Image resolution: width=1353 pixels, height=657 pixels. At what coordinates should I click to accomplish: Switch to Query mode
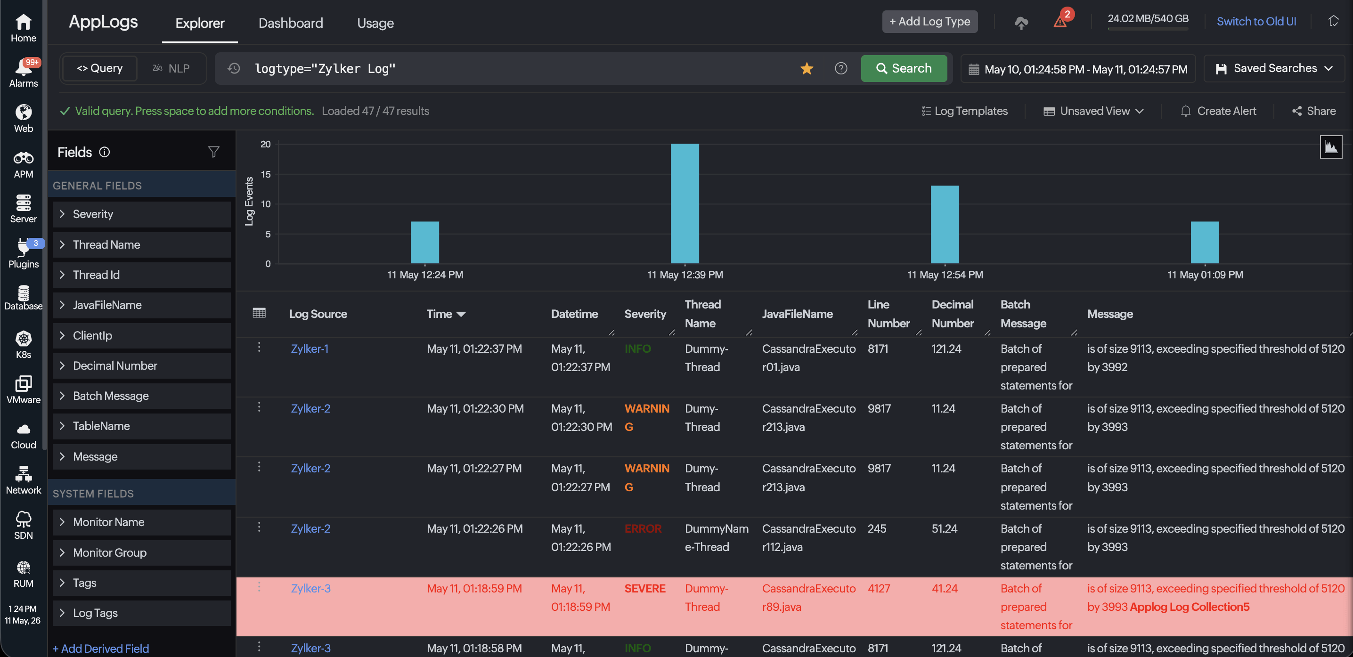click(x=100, y=68)
